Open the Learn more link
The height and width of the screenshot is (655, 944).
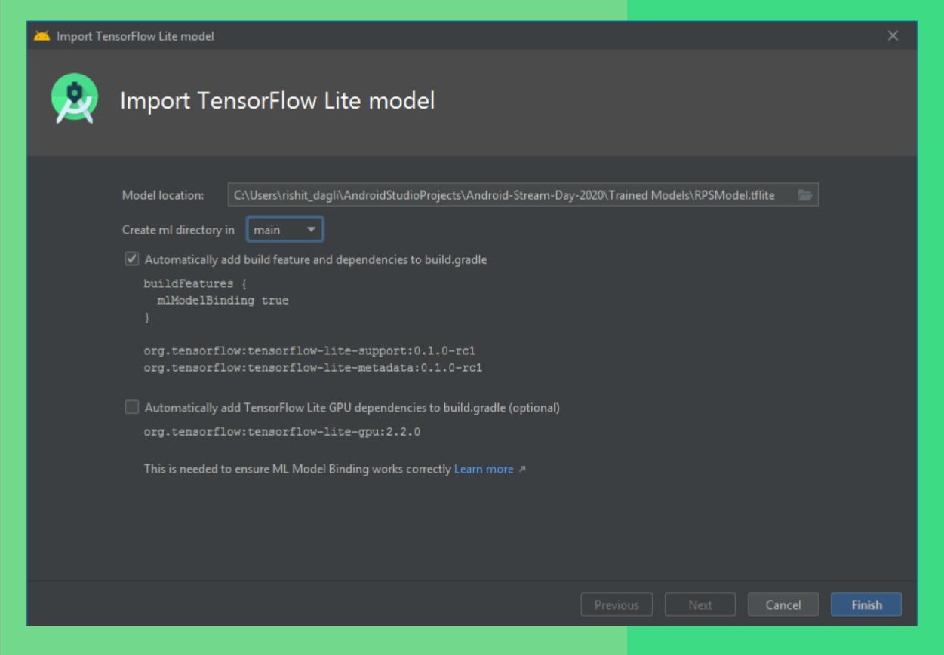coord(484,469)
